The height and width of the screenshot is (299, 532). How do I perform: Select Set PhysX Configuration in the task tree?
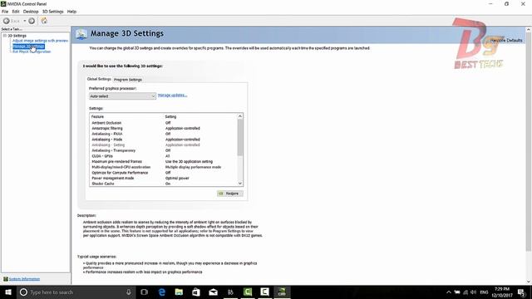32,51
